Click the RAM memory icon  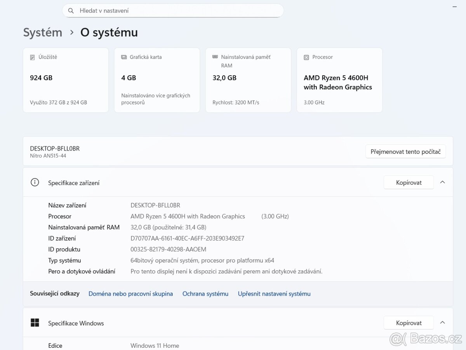point(215,57)
